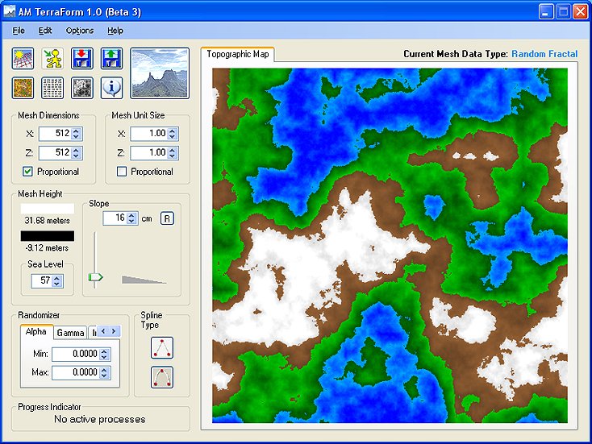The height and width of the screenshot is (444, 592).
Task: Click the grayscale noise heightmap icon
Action: 82,88
